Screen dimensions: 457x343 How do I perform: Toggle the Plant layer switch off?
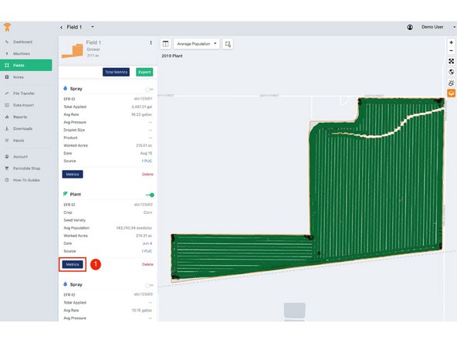click(150, 195)
